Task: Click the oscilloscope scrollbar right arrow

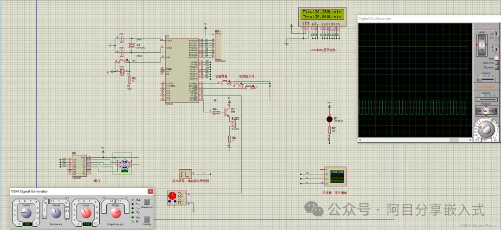Action: tap(470, 140)
